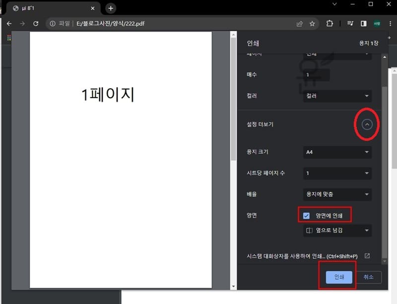397x304 pixels.
Task: Open the extensions puzzle icon
Action: click(330, 23)
